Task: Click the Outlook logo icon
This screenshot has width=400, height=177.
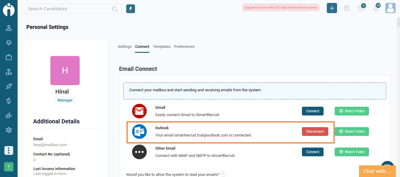Action: coord(139,132)
